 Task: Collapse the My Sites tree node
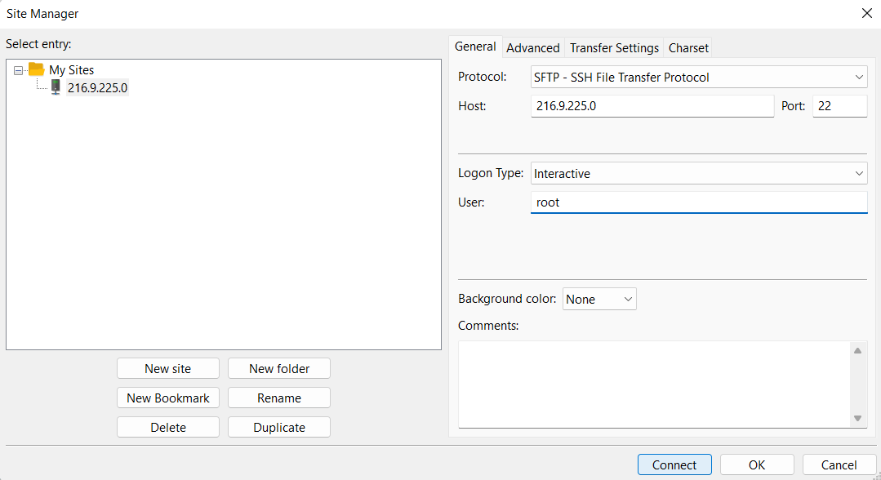pyautogui.click(x=18, y=70)
